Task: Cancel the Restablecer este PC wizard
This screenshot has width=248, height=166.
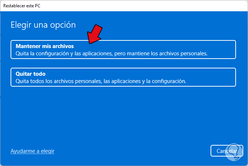Action: point(227,151)
